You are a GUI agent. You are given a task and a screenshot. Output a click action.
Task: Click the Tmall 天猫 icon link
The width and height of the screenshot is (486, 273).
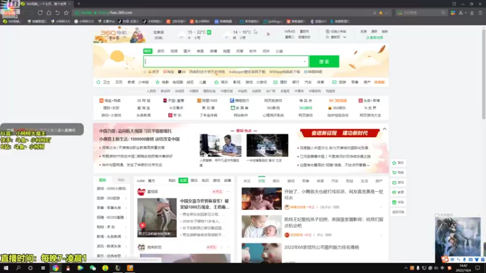(x=174, y=101)
